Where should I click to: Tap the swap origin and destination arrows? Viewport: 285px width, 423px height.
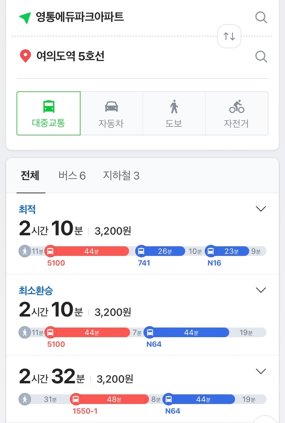[x=229, y=36]
